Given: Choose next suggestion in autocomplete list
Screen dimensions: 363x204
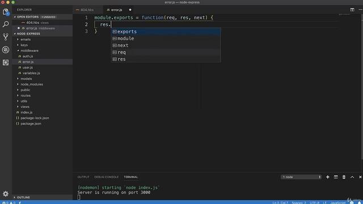Looking at the screenshot, I should coord(166,45).
